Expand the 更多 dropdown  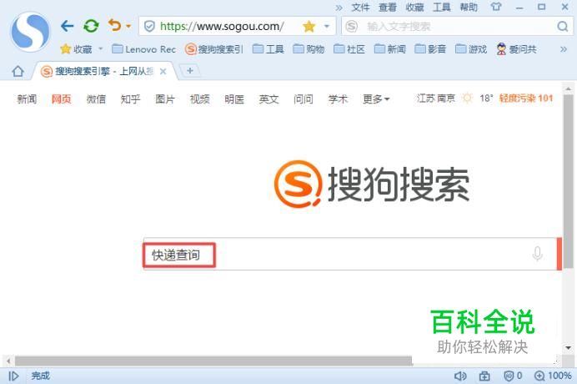coord(376,99)
